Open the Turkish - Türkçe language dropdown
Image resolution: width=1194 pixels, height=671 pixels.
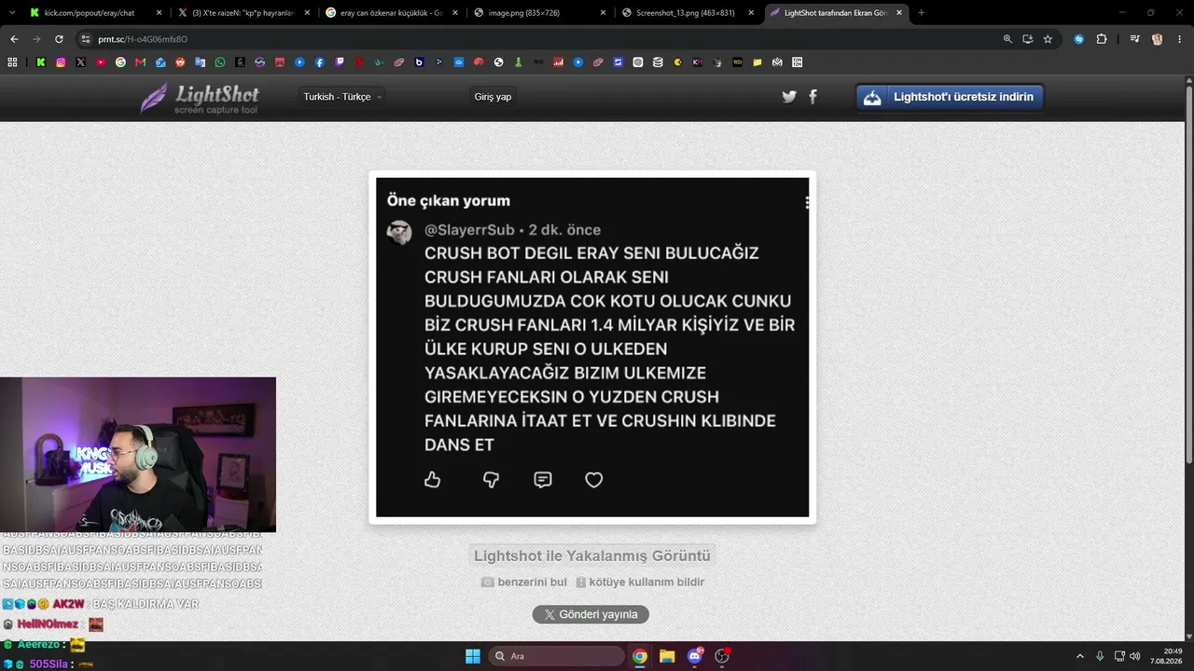tap(342, 97)
